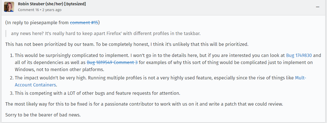
Task: Click the '2 years ago' timestamp
Action: tap(52, 10)
